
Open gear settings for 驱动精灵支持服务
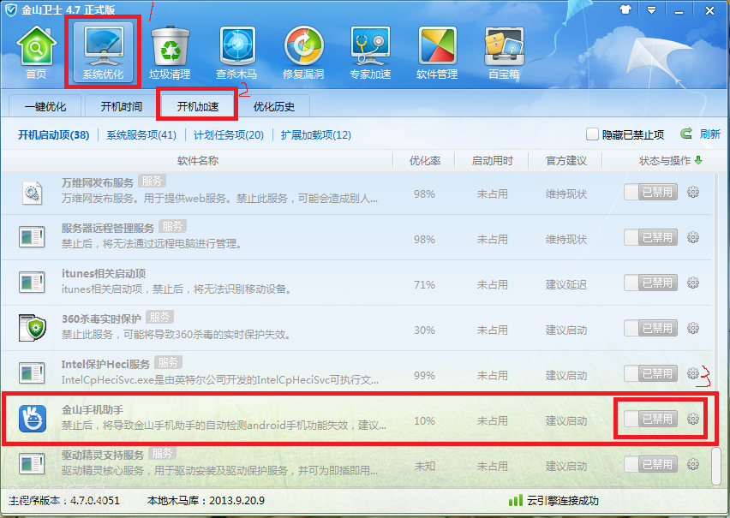(x=693, y=464)
